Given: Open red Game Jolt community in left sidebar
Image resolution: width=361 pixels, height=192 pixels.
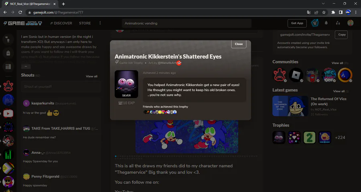Looking at the screenshot, I should [8, 86].
